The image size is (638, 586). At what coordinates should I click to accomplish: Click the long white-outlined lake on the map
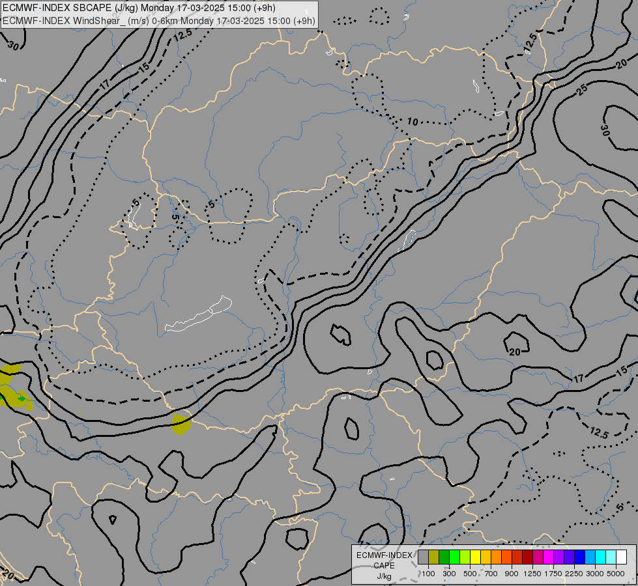pos(199,314)
